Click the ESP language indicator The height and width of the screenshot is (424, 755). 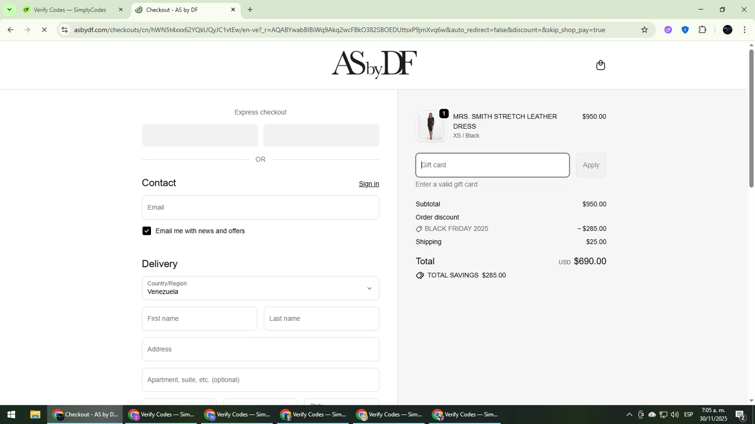689,415
